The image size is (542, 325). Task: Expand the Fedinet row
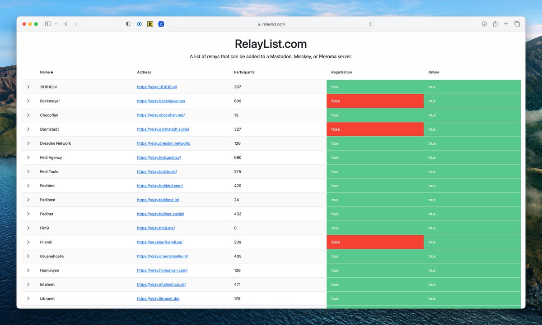28,214
